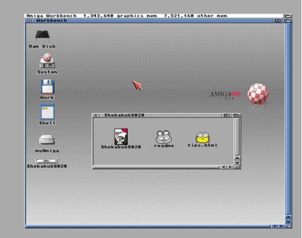Click the Workbench window zoom gadget
This screenshot has width=302, height=238.
[x=277, y=21]
